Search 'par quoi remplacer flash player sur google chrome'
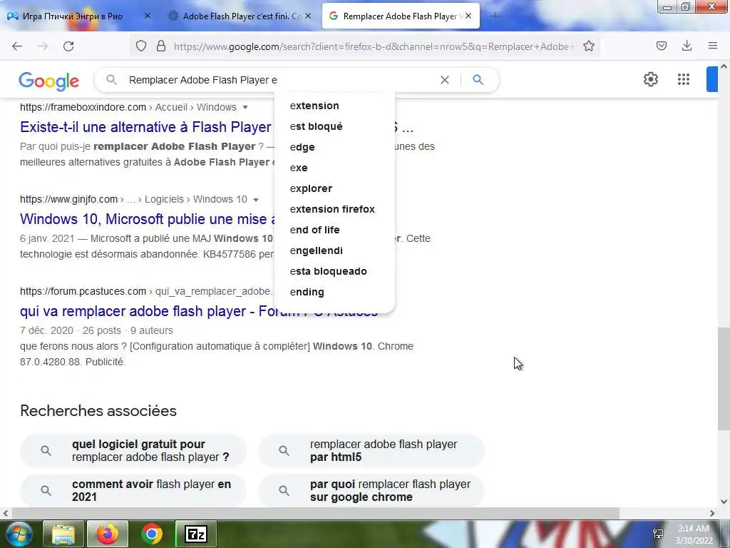The height and width of the screenshot is (548, 730). click(371, 491)
